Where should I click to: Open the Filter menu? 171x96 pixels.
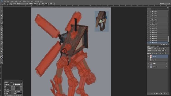[28, 1]
